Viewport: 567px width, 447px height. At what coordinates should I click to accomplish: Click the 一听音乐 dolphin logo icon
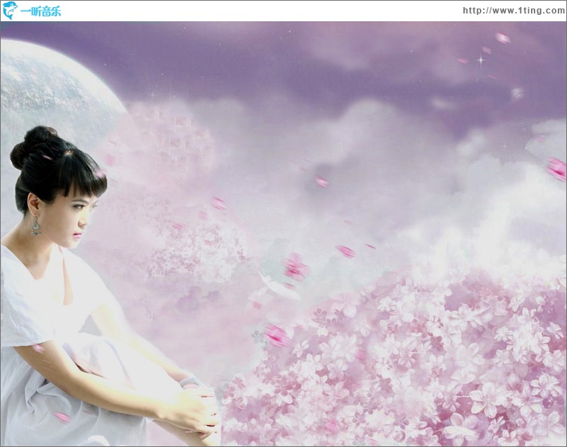pos(10,11)
